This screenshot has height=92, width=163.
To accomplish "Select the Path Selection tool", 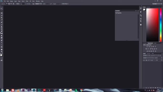I will pyautogui.click(x=2, y=45).
